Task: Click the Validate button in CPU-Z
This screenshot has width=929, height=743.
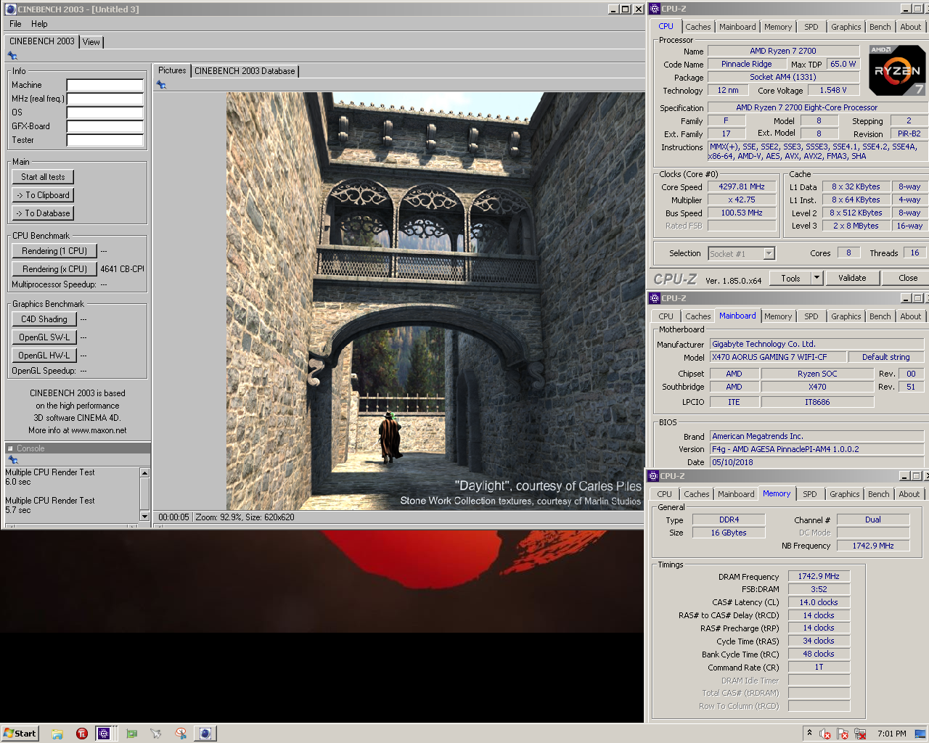Action: [852, 278]
